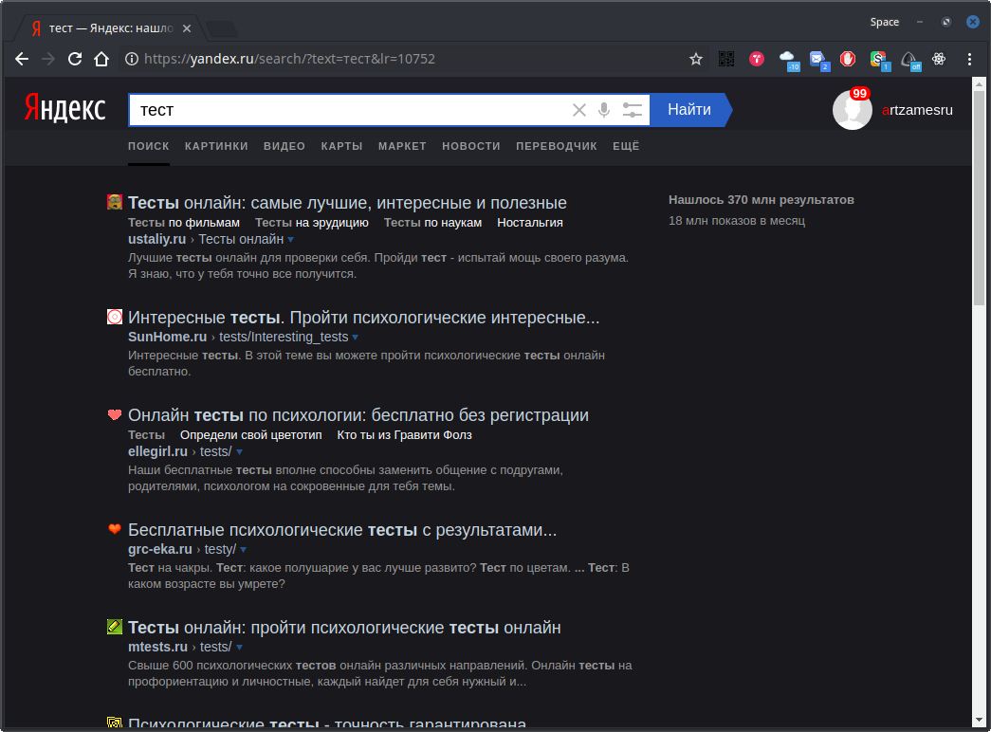Screen dimensions: 991x732
Task: Clear the search query with X
Action: click(578, 110)
